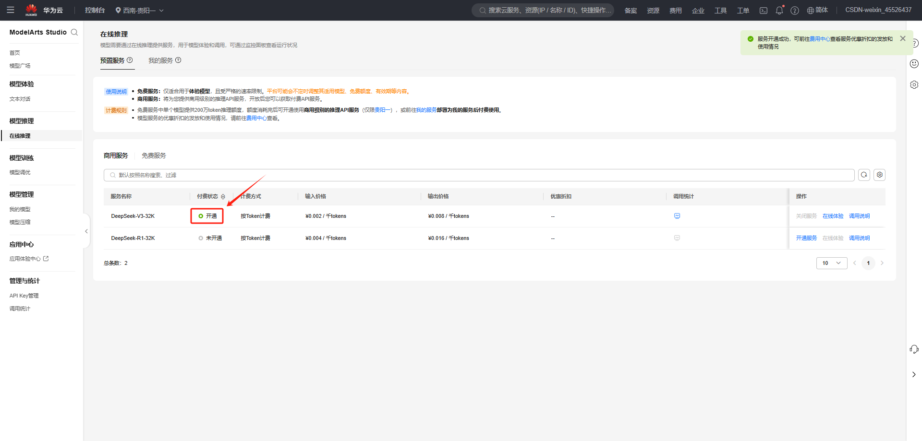Image resolution: width=922 pixels, height=441 pixels.
Task: Open 调用说明 for DeepSeek-V3-32K
Action: [x=859, y=216]
